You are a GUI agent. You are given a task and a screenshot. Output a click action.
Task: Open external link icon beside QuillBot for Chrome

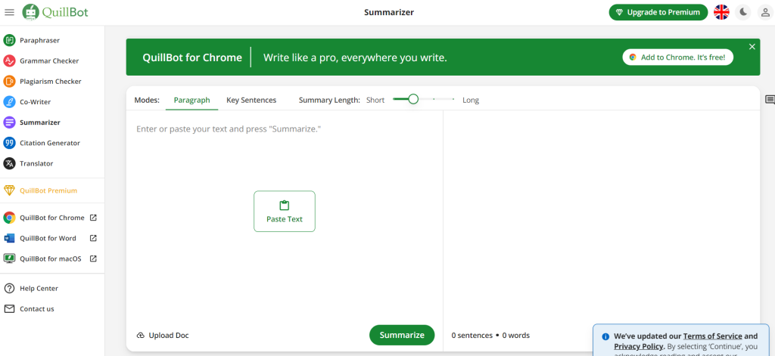[93, 218]
